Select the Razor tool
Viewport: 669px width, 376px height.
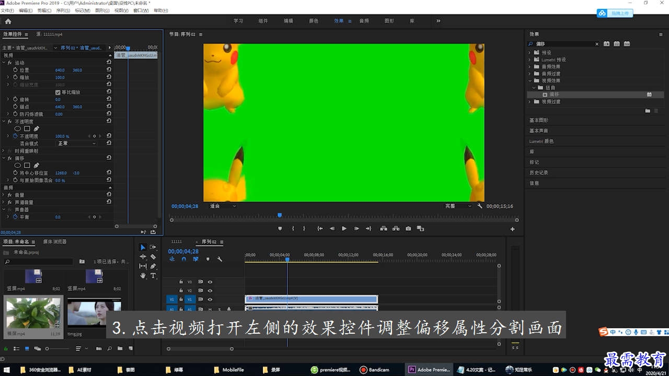[153, 256]
